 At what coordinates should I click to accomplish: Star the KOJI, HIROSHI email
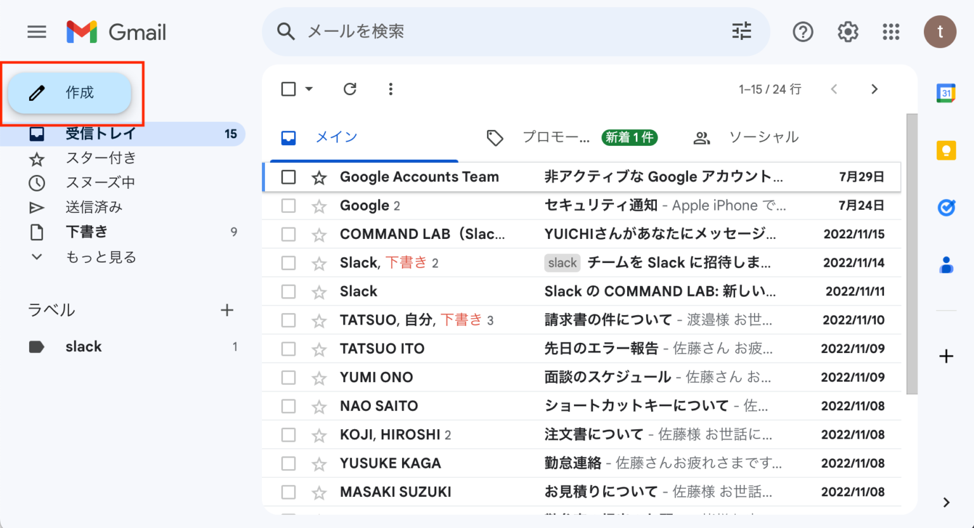[x=319, y=435]
